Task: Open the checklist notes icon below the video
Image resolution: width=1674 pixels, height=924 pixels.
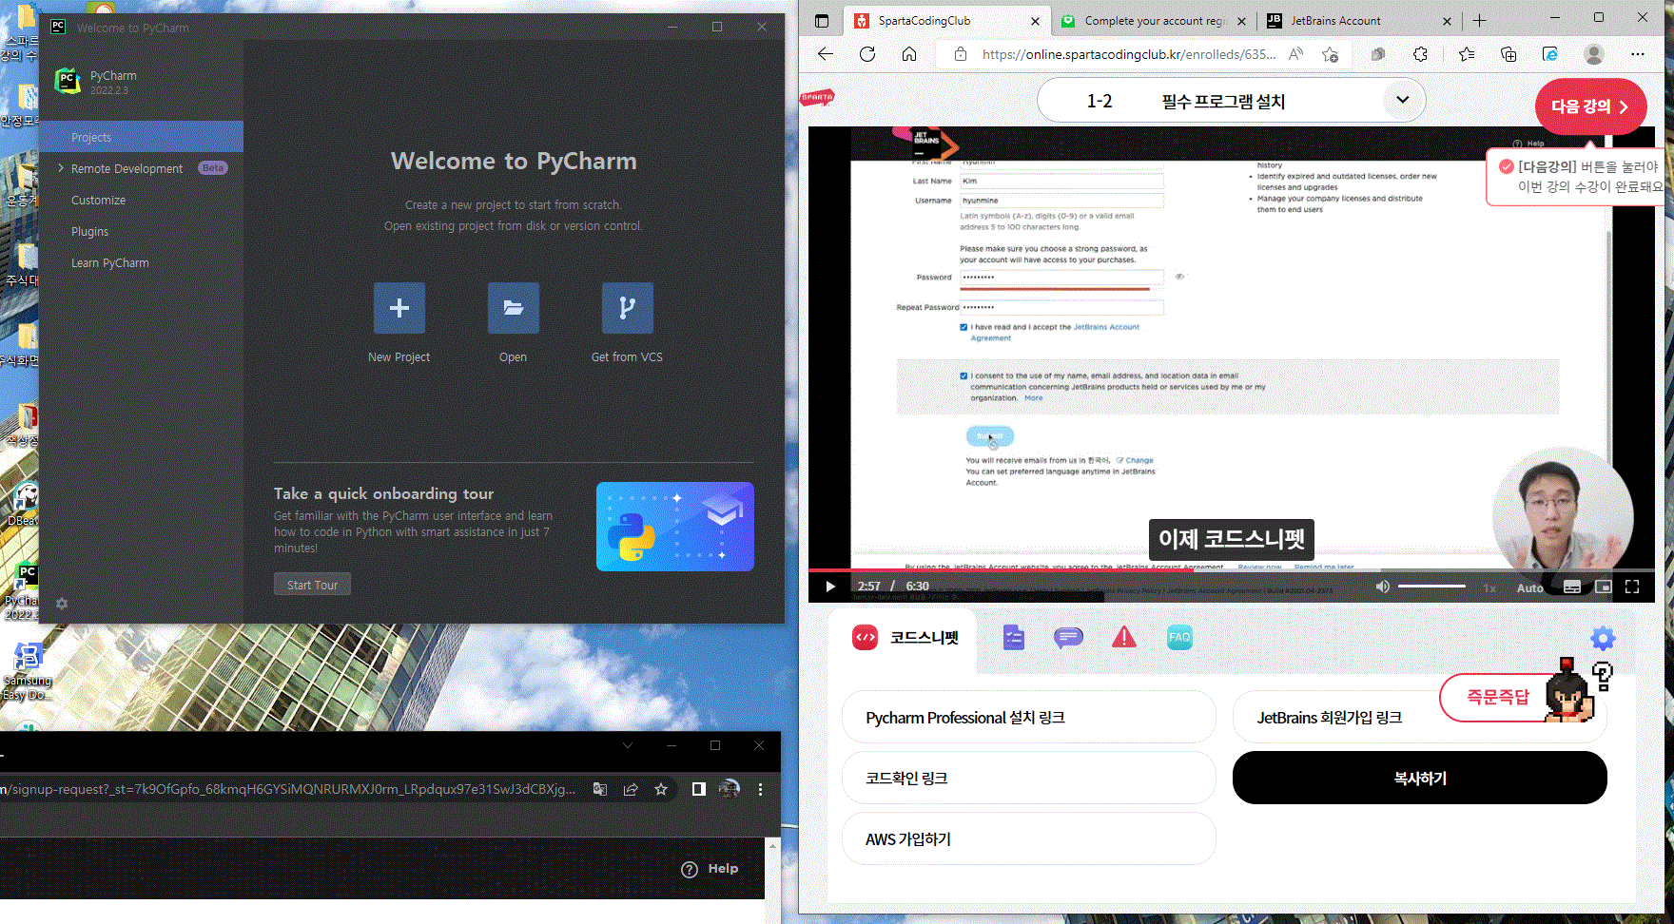Action: [1014, 638]
